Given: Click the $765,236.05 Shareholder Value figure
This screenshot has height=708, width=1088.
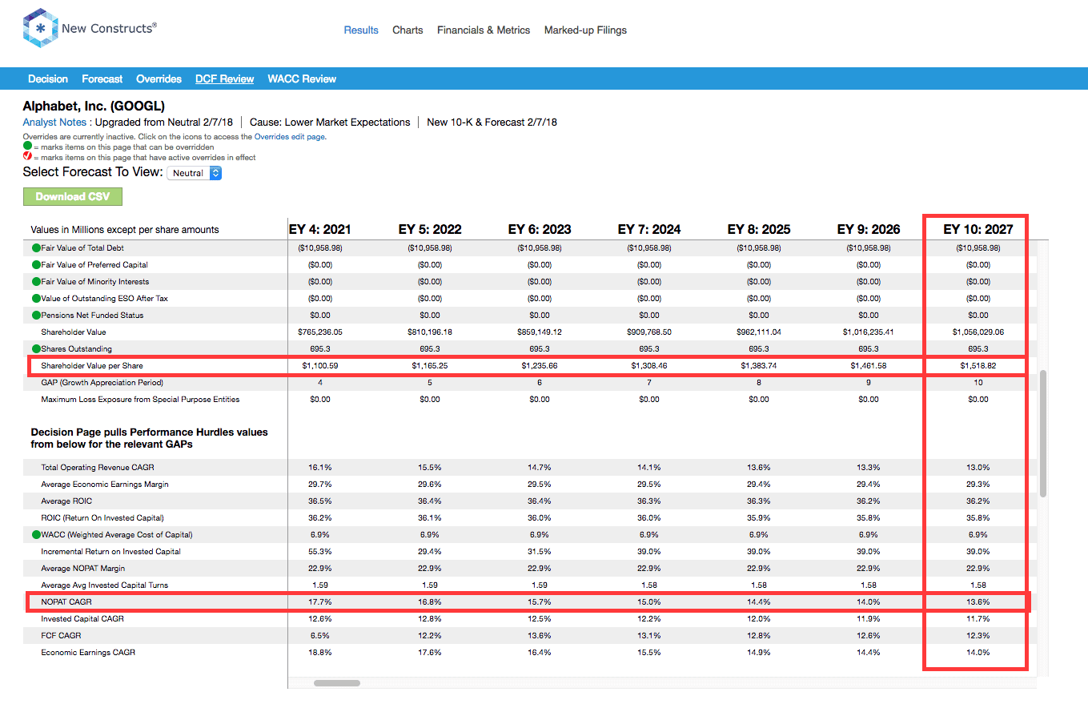Looking at the screenshot, I should [319, 332].
